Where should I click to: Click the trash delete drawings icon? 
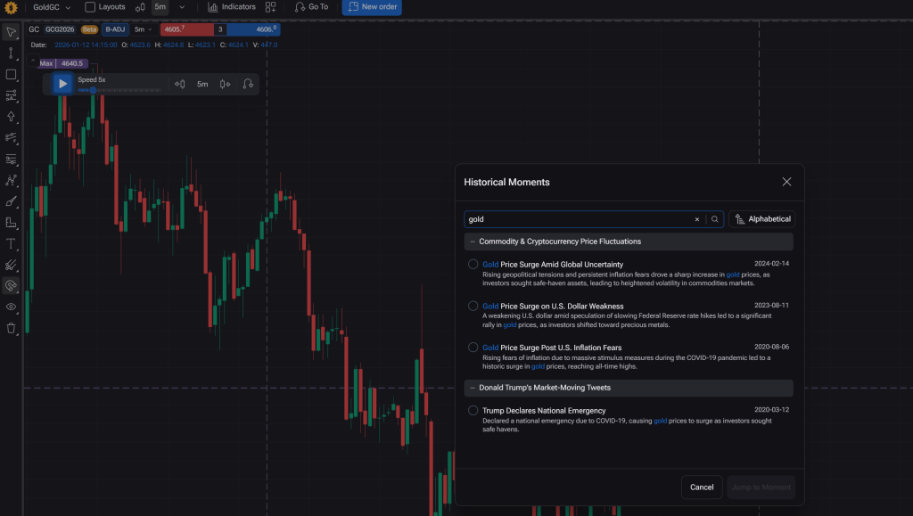point(11,328)
